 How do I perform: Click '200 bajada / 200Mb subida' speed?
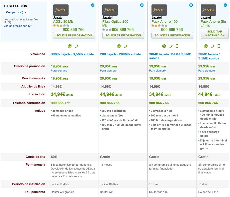[120, 54]
